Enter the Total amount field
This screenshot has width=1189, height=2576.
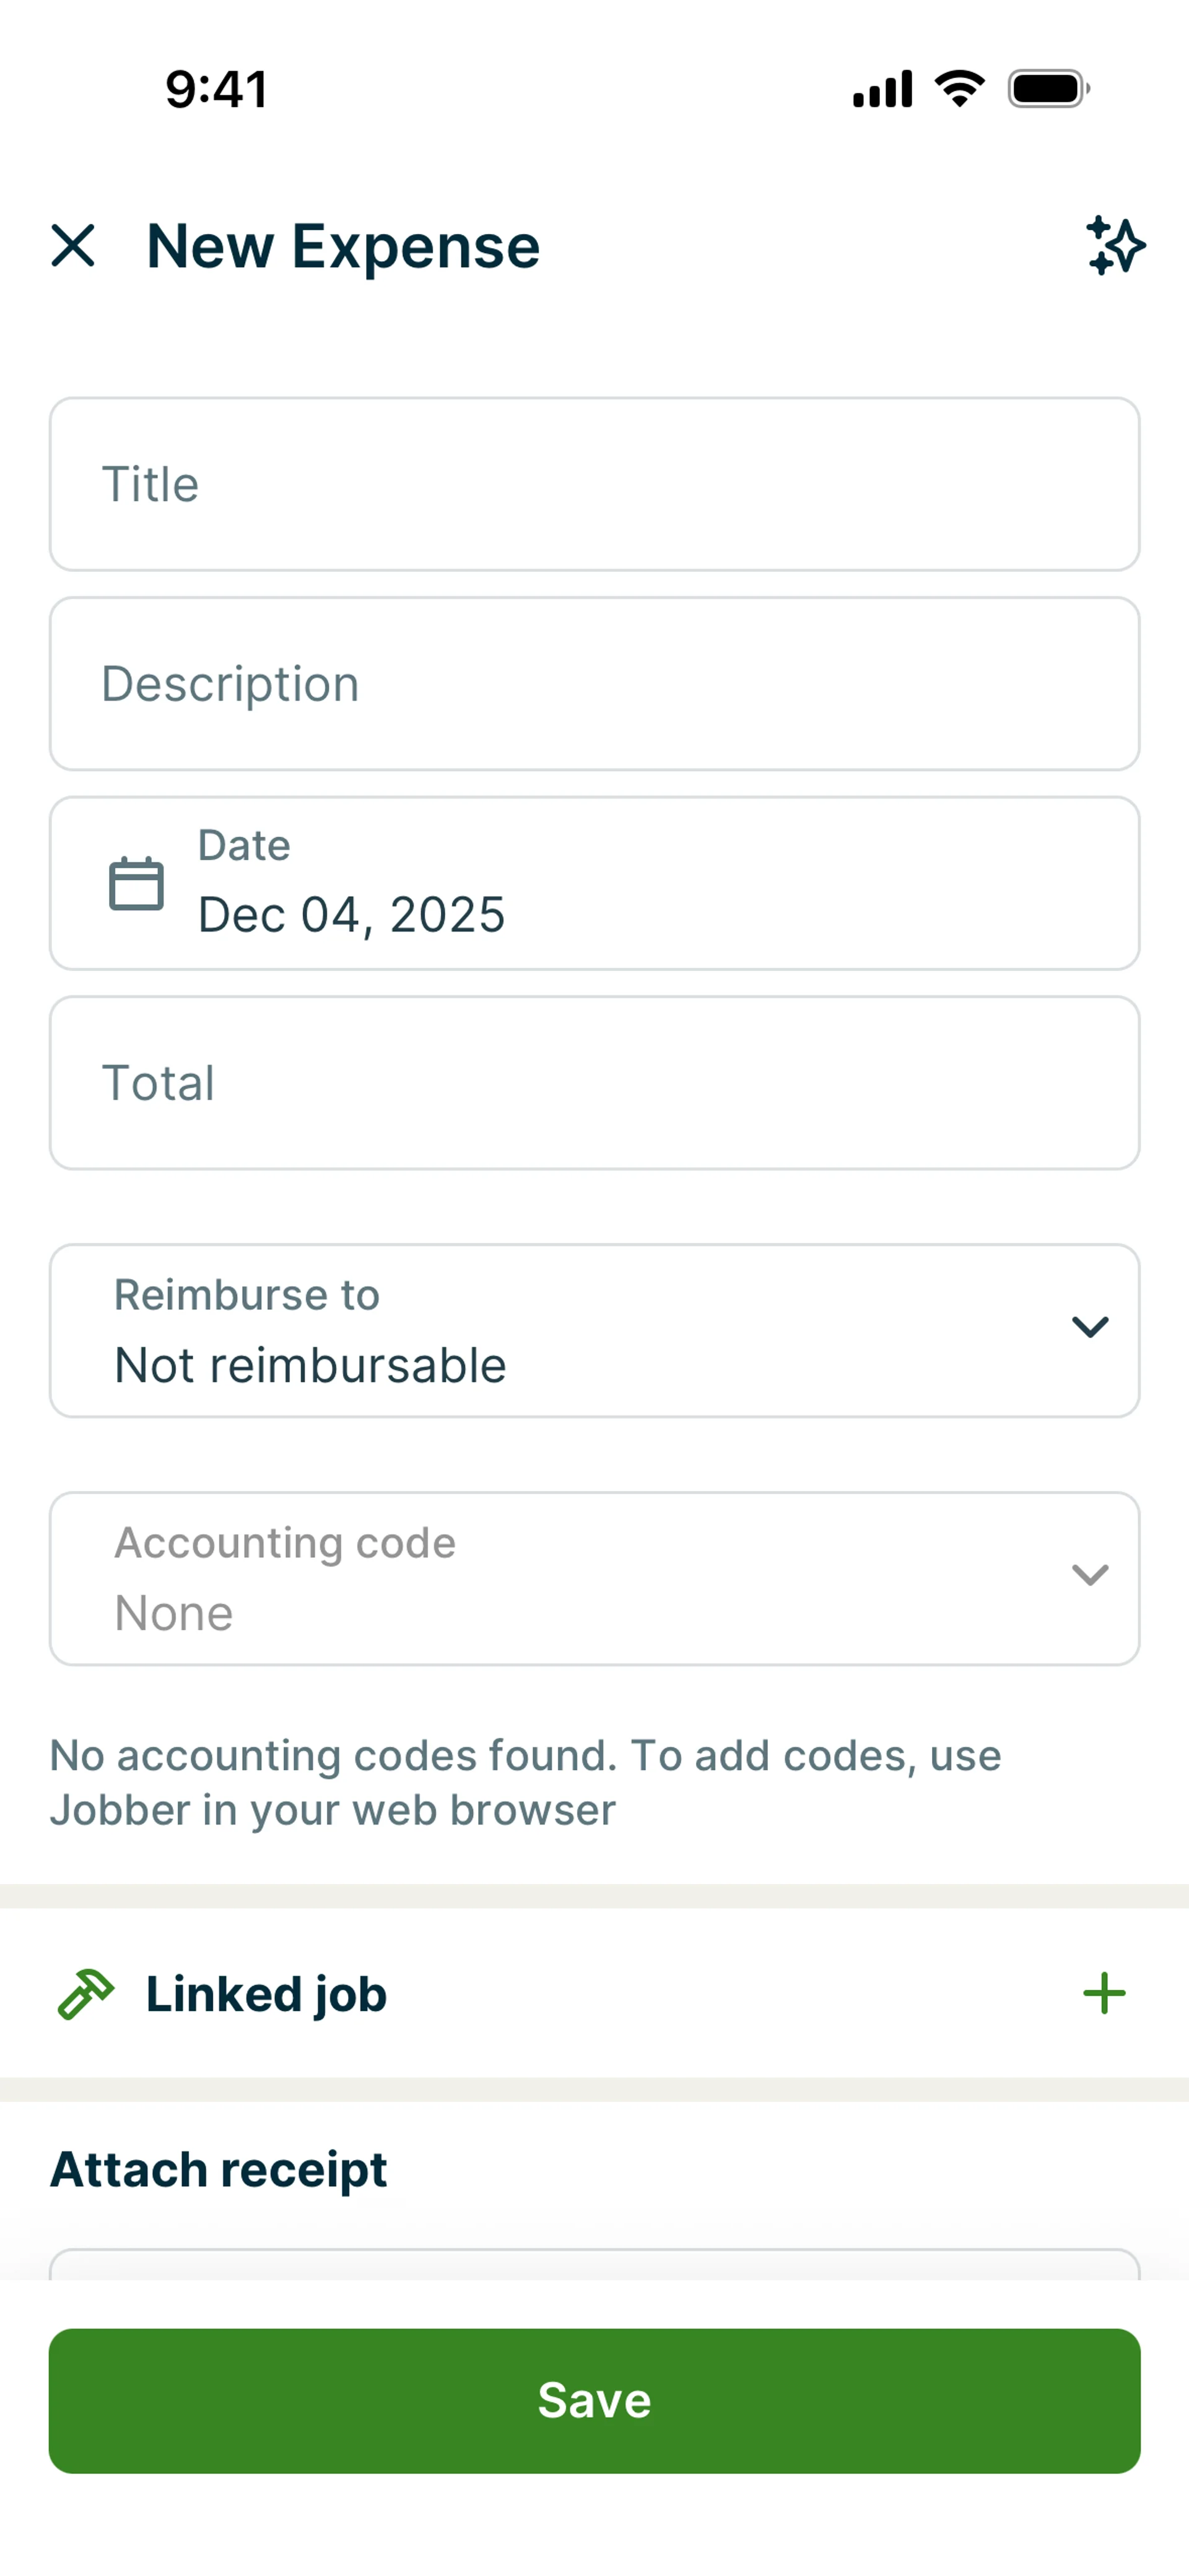(x=594, y=1083)
